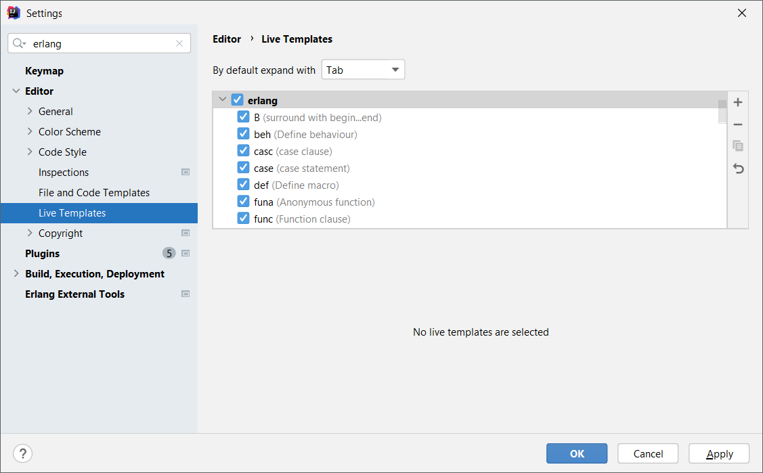The height and width of the screenshot is (473, 763).
Task: Focus the settings search field
Action: [100, 43]
